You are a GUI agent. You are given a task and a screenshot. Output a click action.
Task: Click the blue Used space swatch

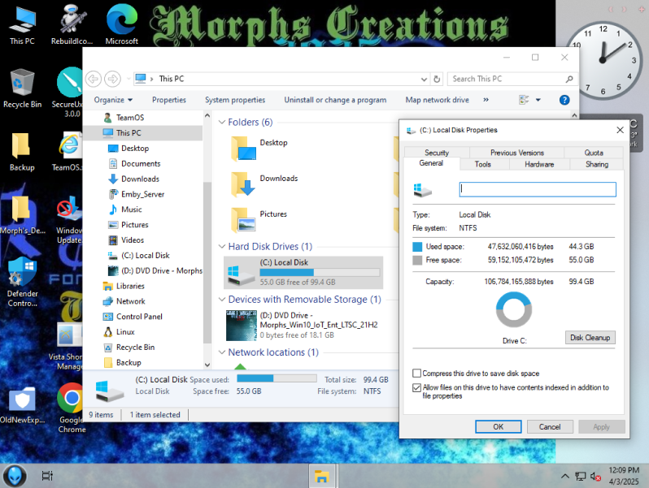[417, 247]
